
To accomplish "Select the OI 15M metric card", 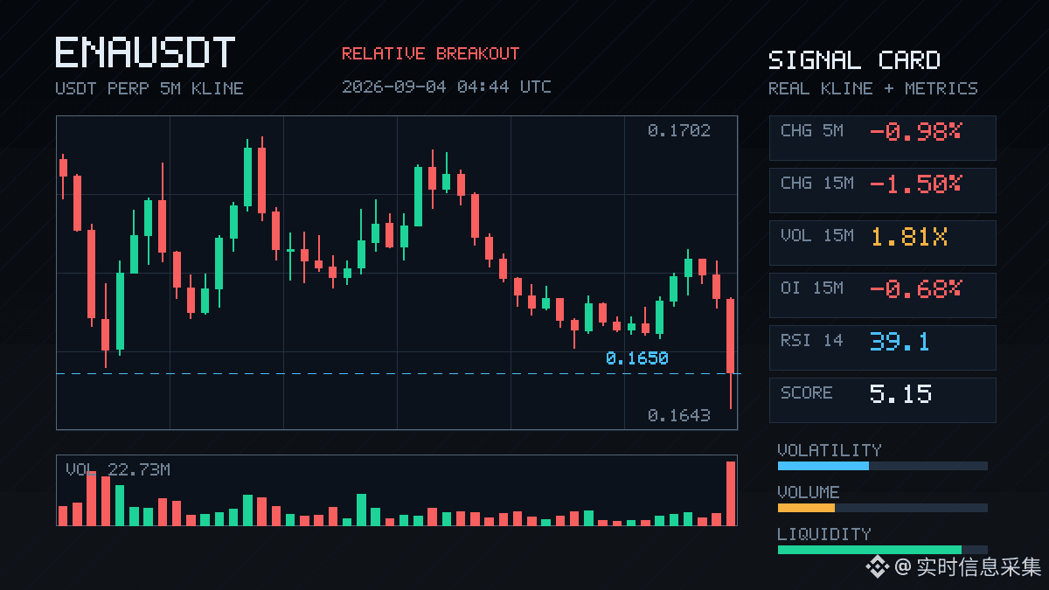I will click(882, 295).
